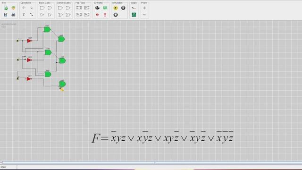Select the upper Power group icon

pyautogui.click(x=144, y=8)
